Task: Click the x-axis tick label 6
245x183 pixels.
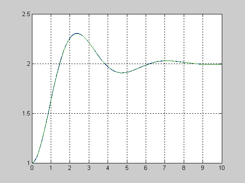Action: click(146, 168)
